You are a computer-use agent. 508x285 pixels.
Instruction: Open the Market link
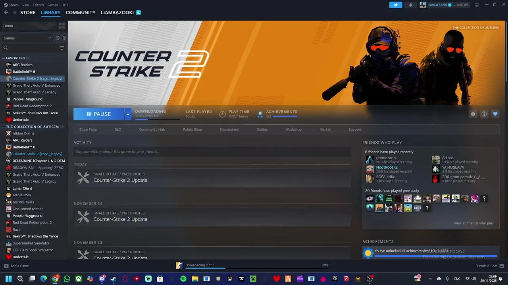325,129
